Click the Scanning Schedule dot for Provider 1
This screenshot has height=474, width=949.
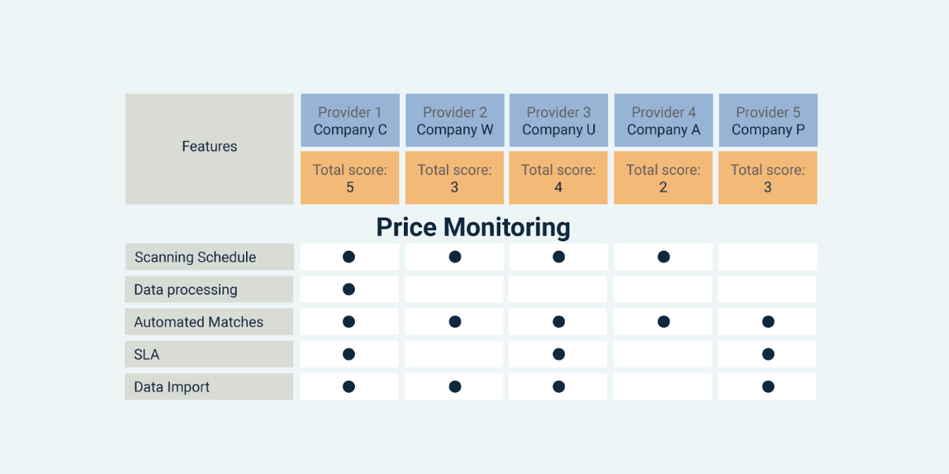pyautogui.click(x=349, y=256)
